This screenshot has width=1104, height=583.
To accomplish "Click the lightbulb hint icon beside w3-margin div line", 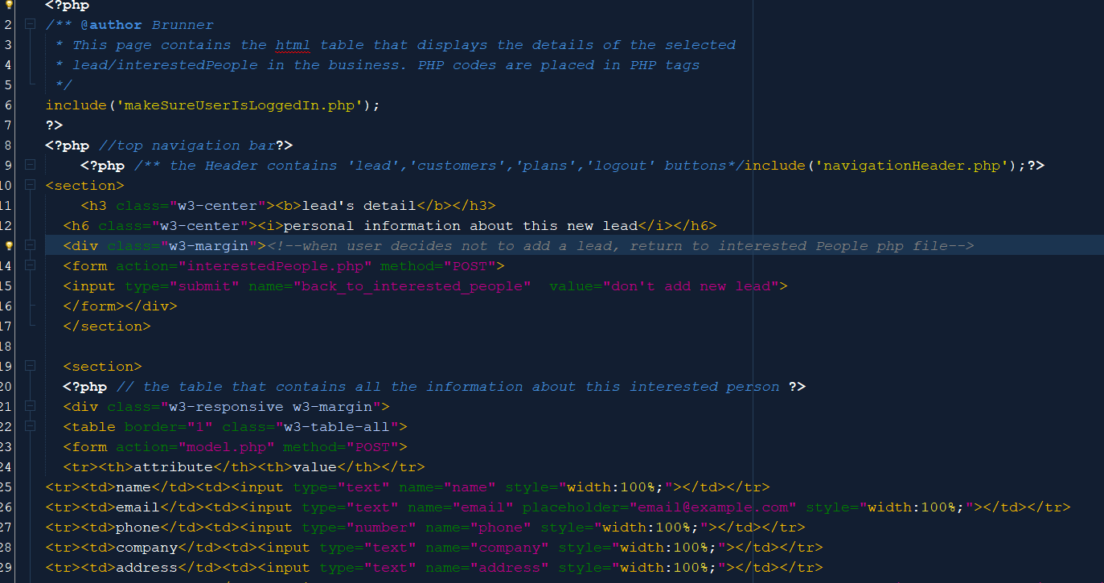I will pyautogui.click(x=9, y=245).
